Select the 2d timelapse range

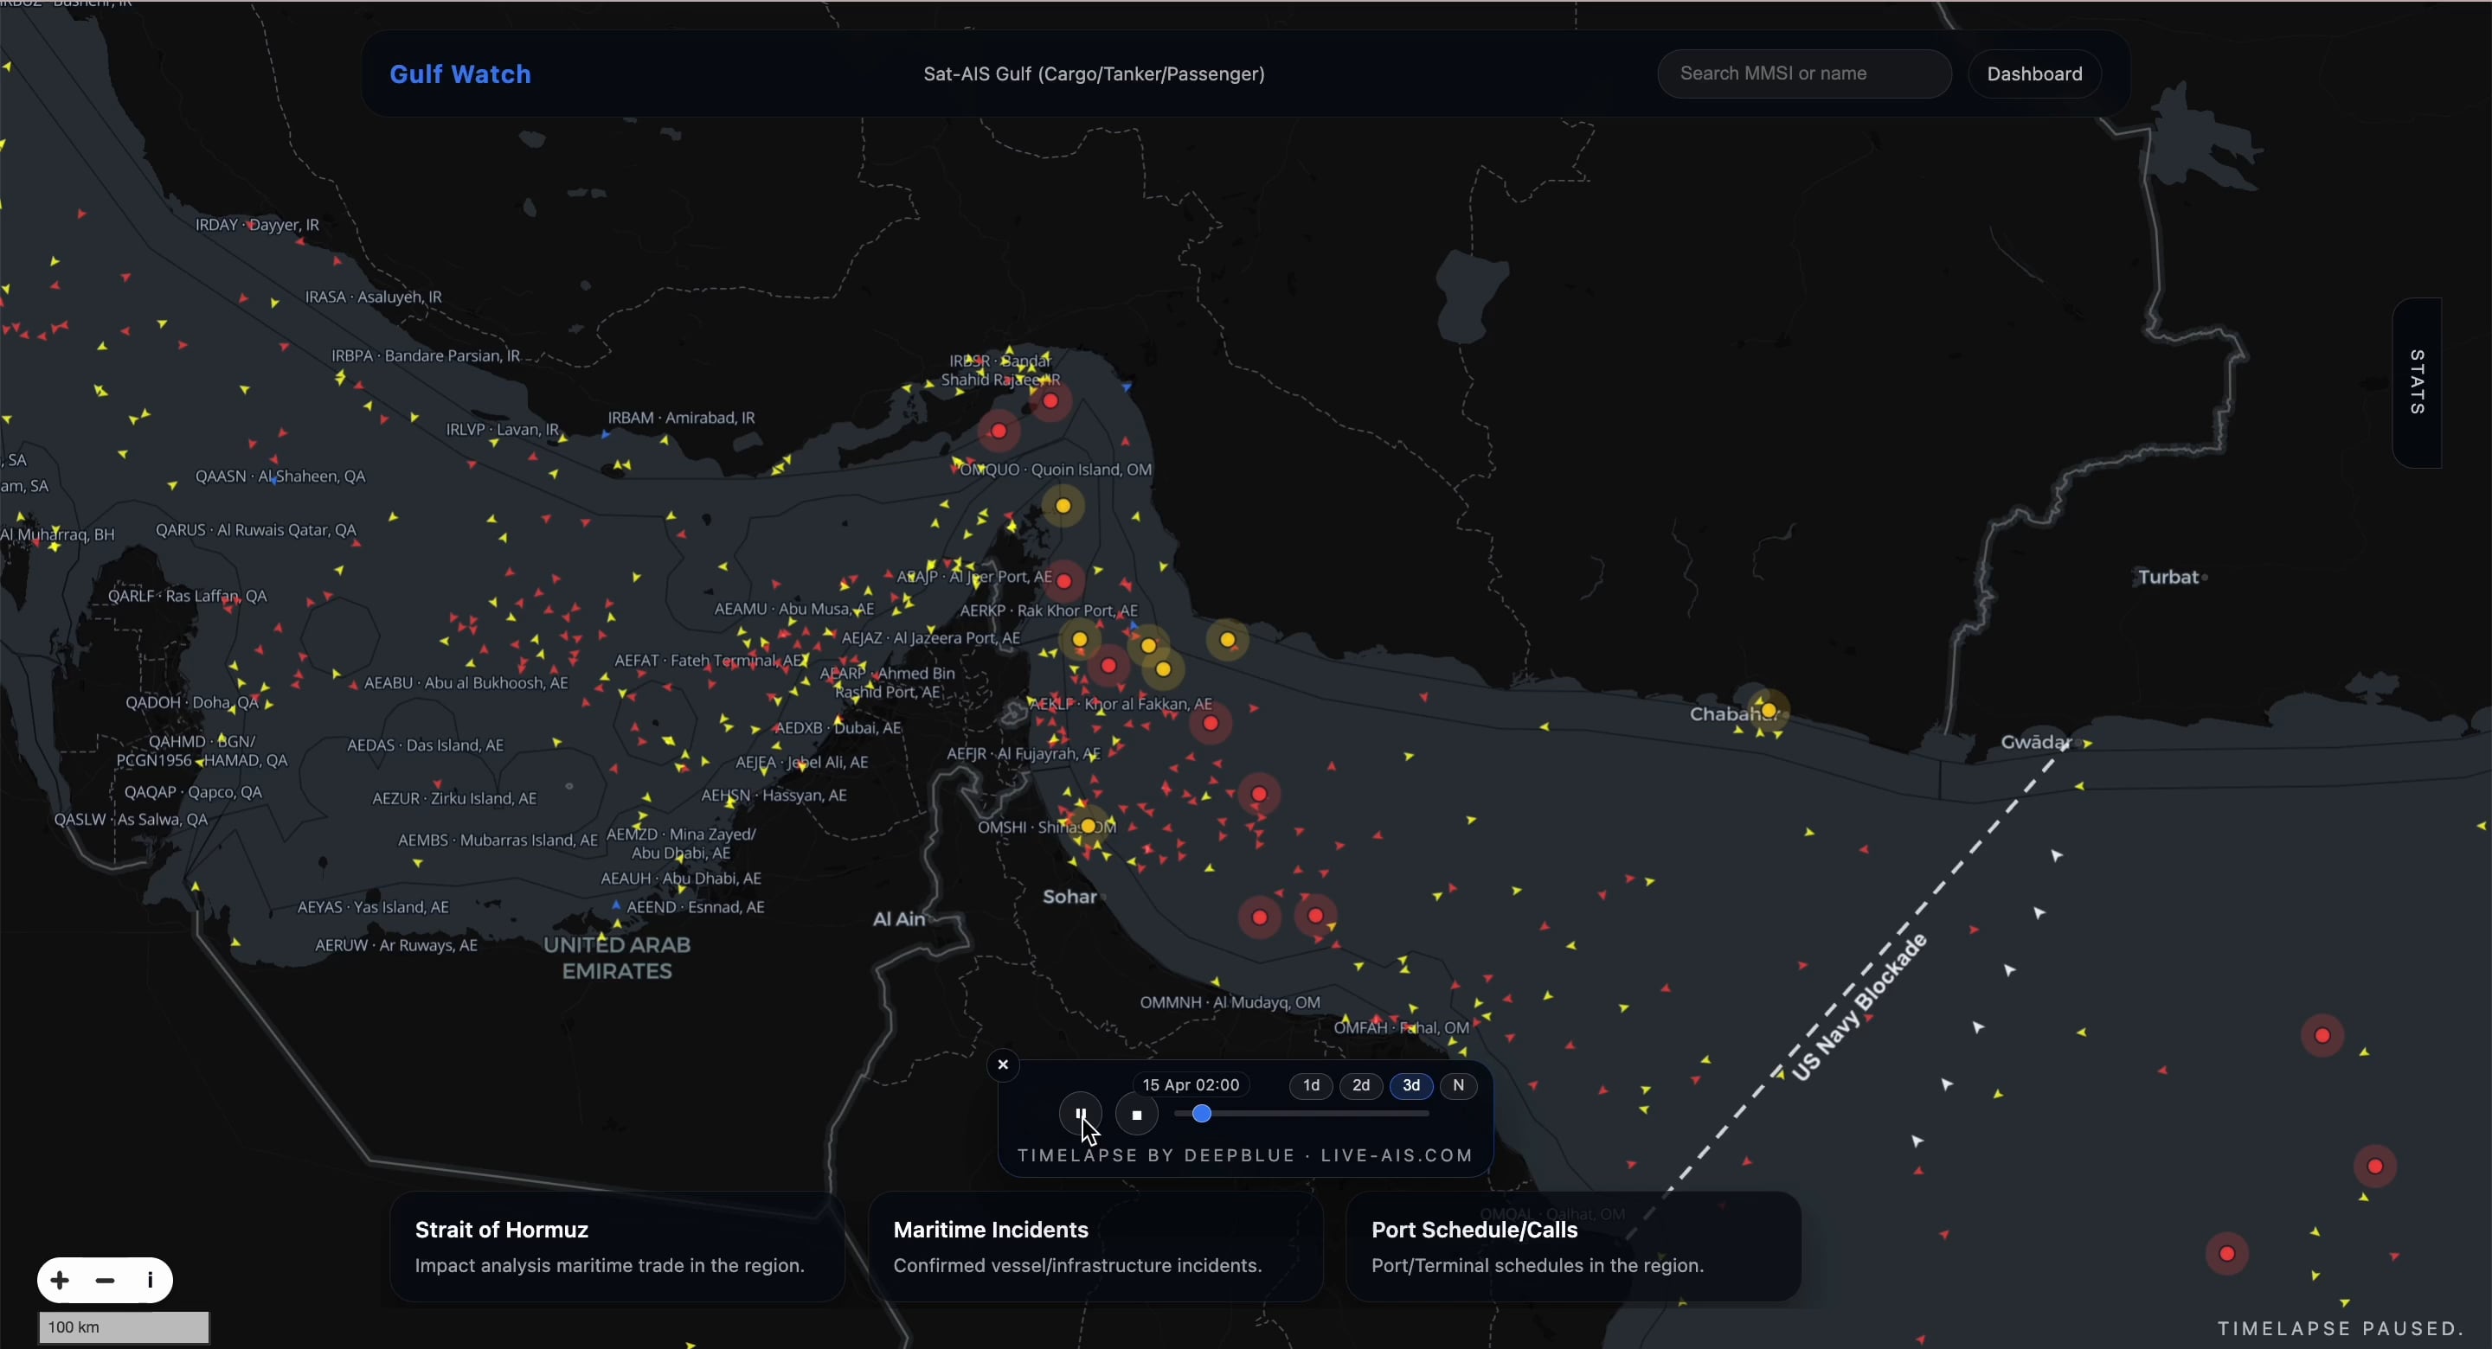point(1361,1085)
